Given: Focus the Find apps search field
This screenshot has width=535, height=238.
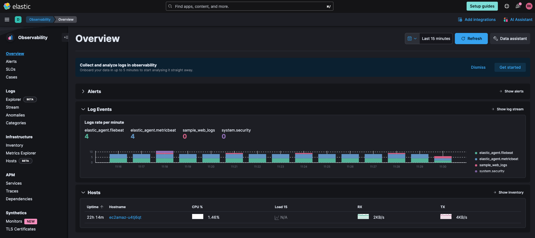Looking at the screenshot, I should (x=249, y=6).
